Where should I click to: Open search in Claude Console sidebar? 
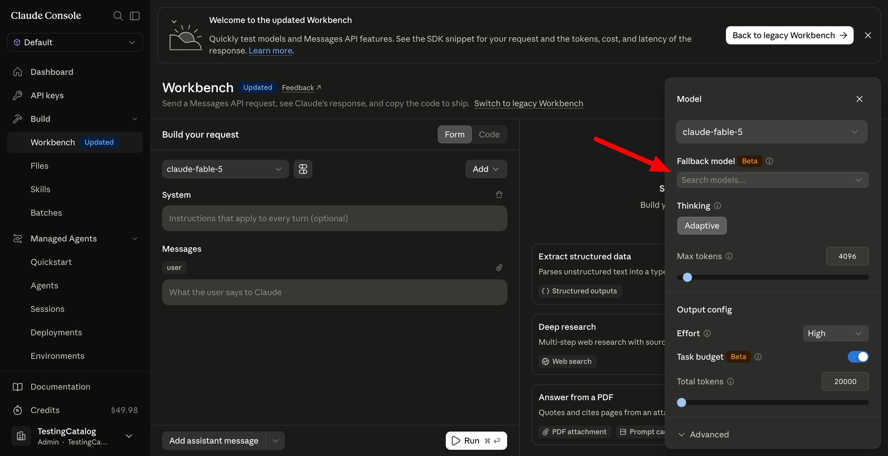118,16
